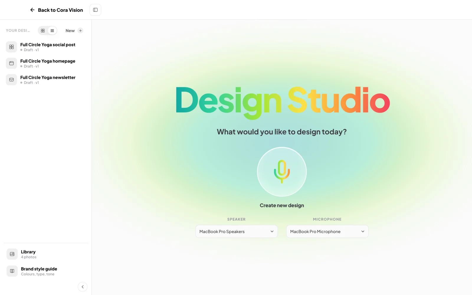Click the social post grid icon

[x=12, y=47]
